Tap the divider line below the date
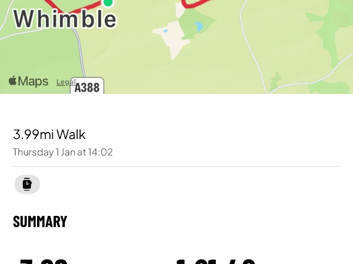The width and height of the screenshot is (353, 264). tap(176, 167)
